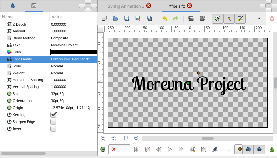Click the Preview camera icon
Viewport: 277px width, 158px height.
pos(202,18)
